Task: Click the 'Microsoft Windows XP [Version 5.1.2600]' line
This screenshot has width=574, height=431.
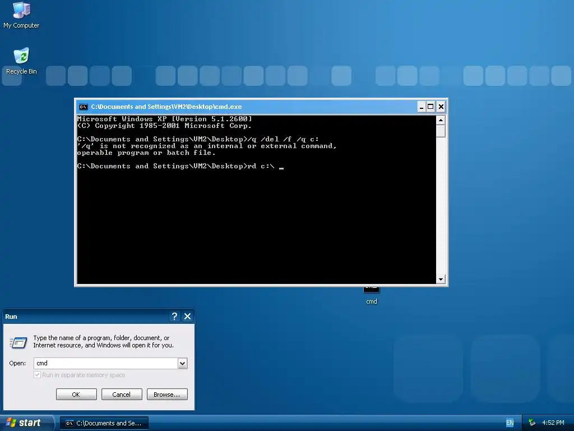Action: tap(164, 119)
